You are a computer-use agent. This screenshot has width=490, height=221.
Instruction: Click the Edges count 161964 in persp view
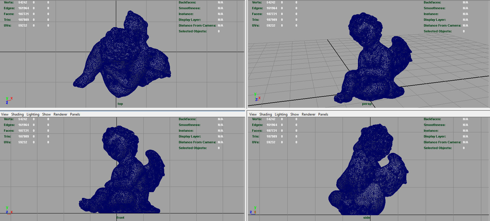(272, 8)
